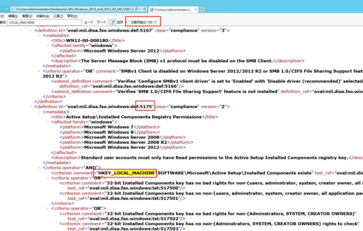This screenshot has height=231, width=363.
Task: Click SMB 1.0/CIFS File Sharing Support comment text
Action: point(198,92)
